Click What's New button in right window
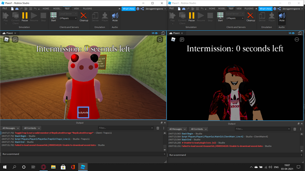The height and width of the screenshot is (171, 305). click(x=265, y=9)
